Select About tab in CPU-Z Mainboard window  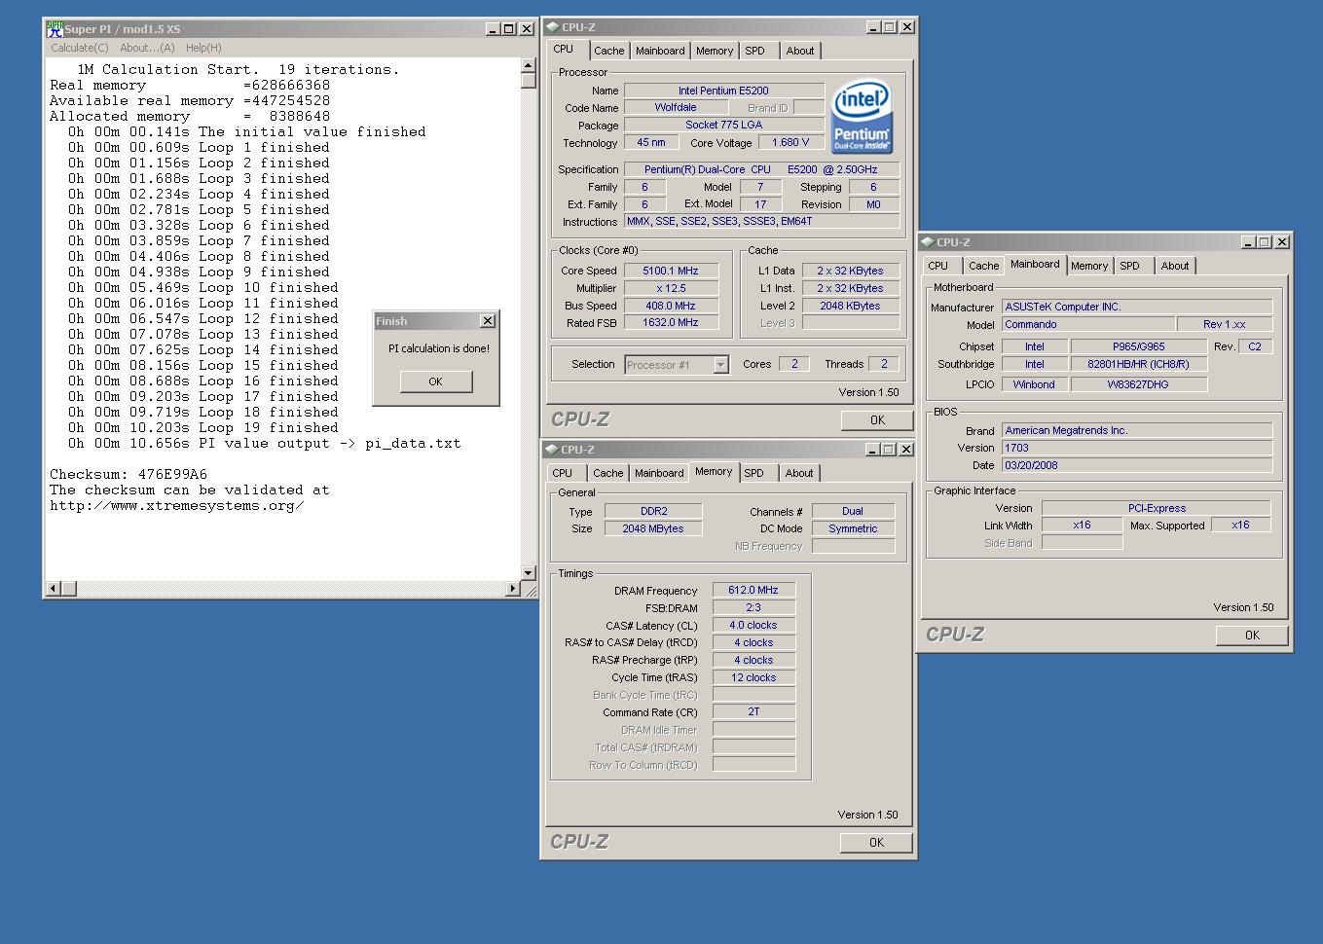click(1175, 266)
